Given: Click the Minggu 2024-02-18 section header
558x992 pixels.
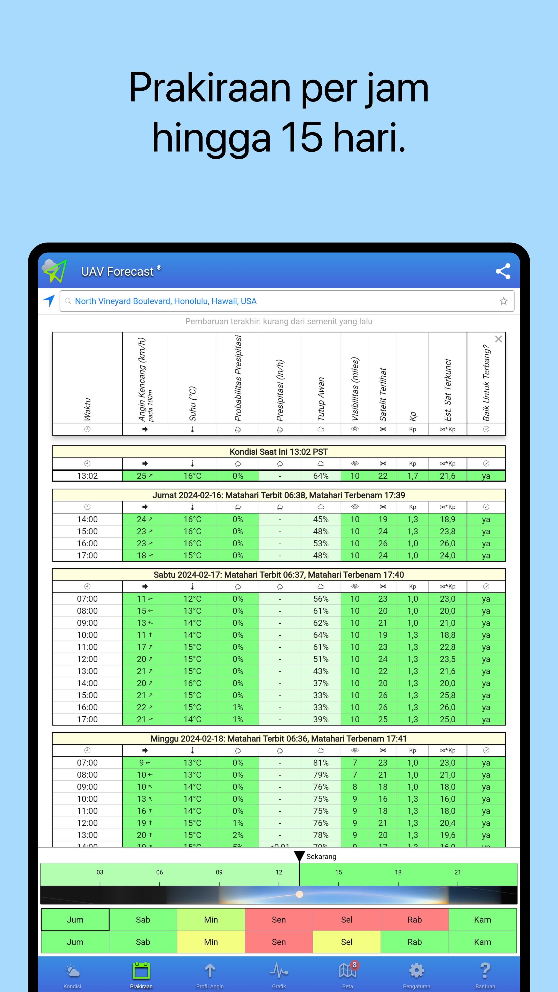Looking at the screenshot, I should [x=279, y=739].
